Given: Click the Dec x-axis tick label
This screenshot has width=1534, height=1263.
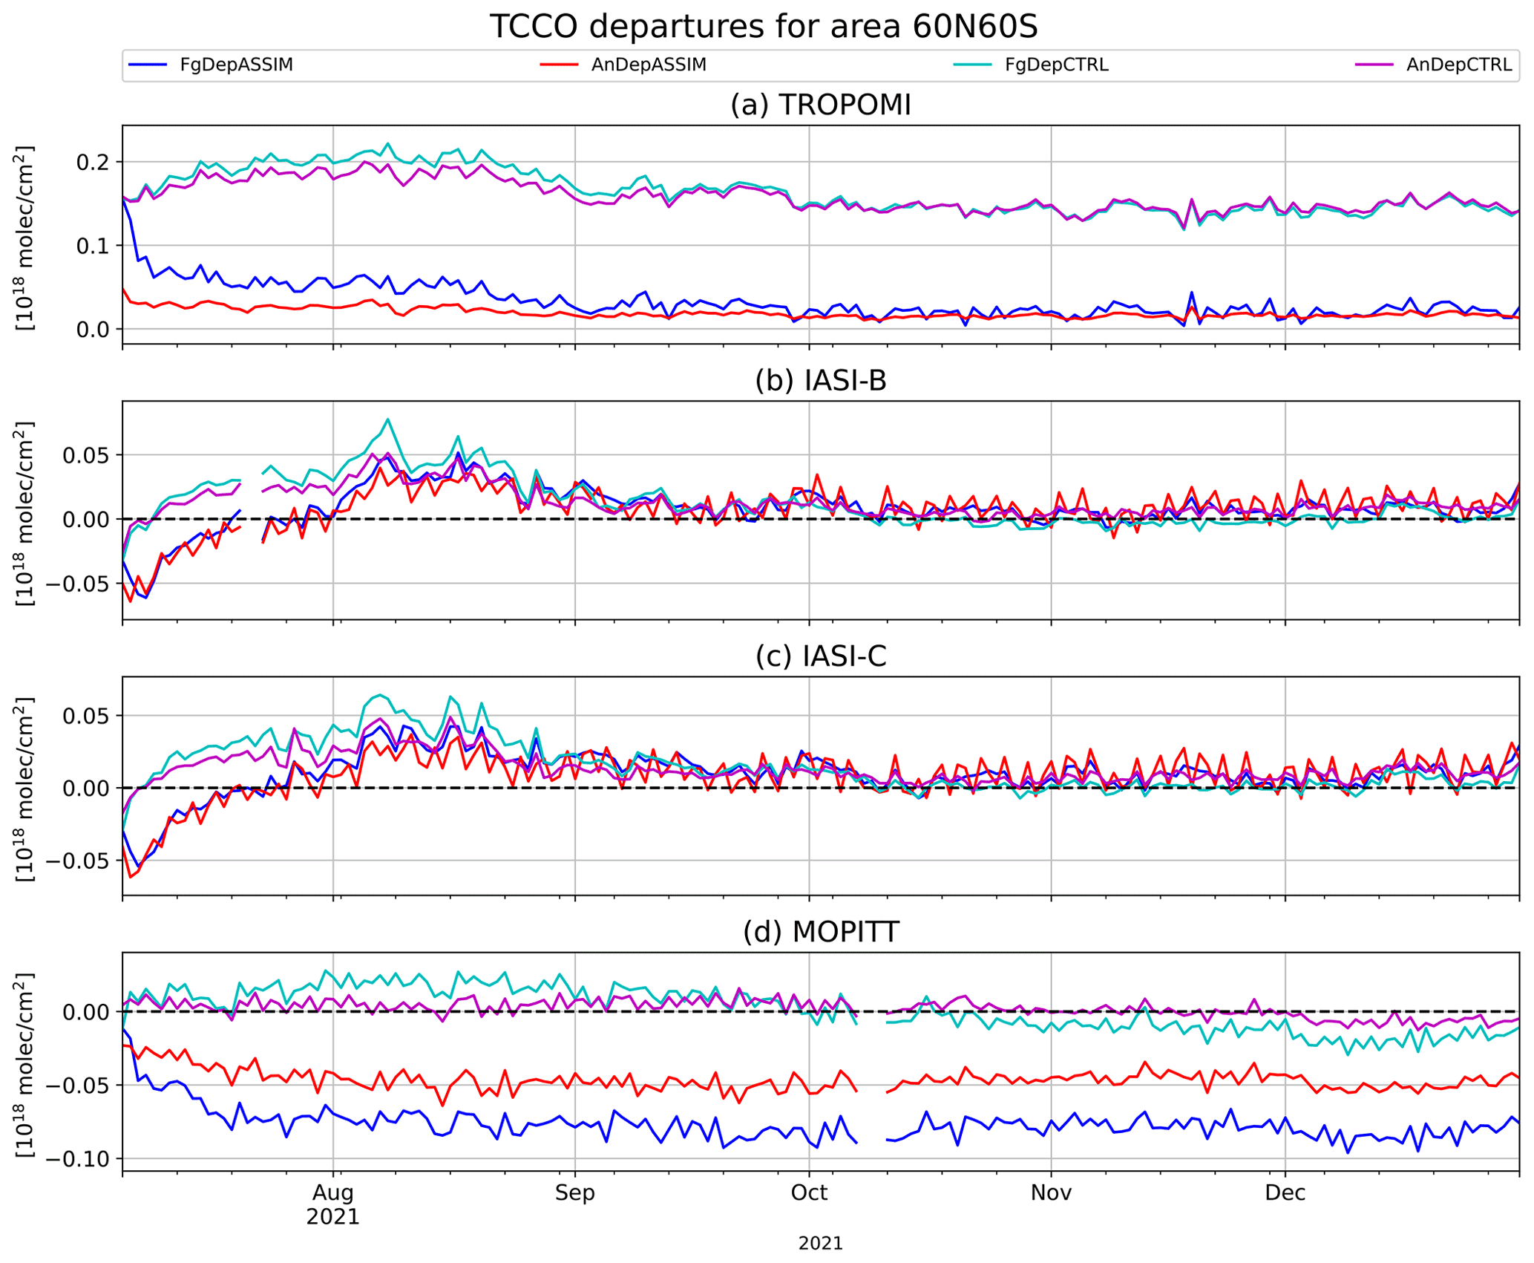Looking at the screenshot, I should [1285, 1192].
